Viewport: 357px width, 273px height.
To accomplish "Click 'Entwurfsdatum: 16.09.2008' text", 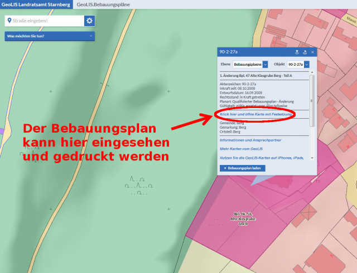I will 241,92.
